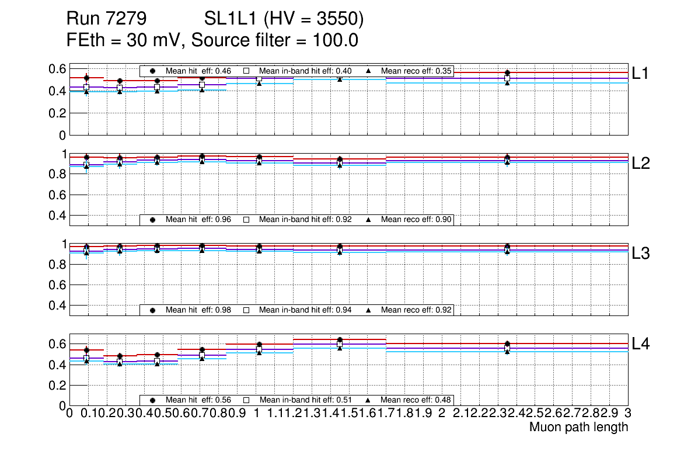Click the L4 panel label
The image size is (698, 451).
click(x=641, y=344)
